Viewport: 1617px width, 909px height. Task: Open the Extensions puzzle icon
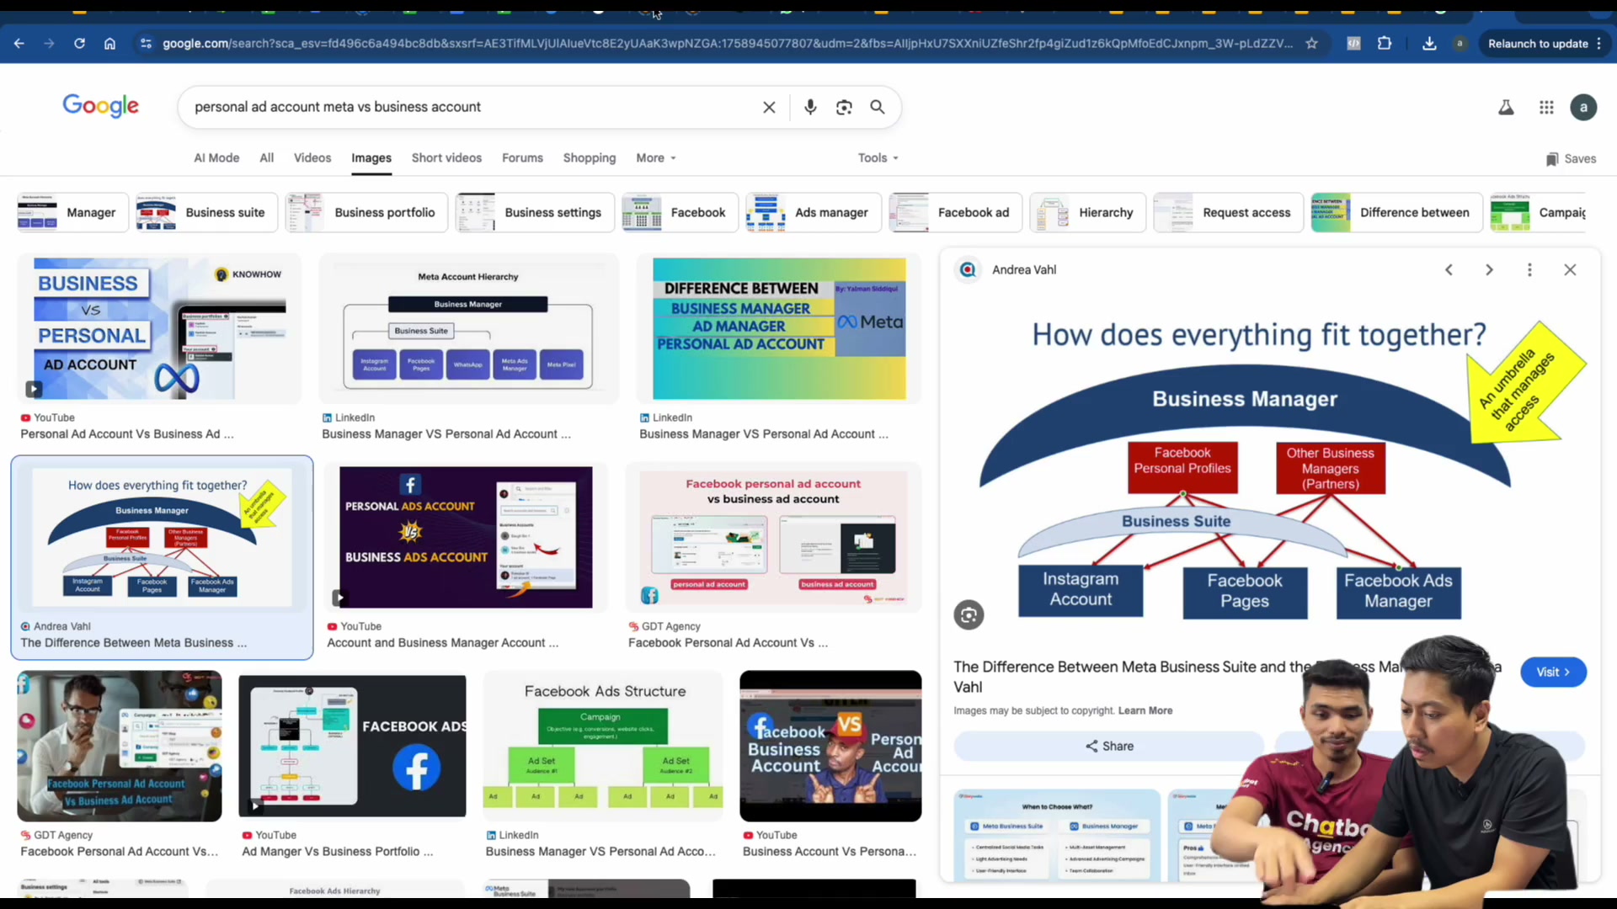point(1385,44)
